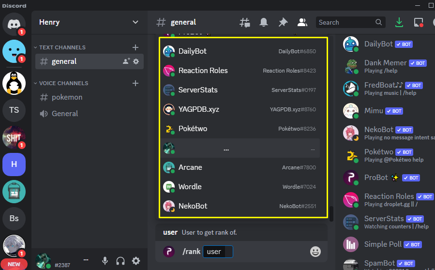Select Arcane from user autocomplete

(240, 167)
